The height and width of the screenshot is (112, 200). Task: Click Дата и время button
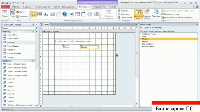[125, 18]
